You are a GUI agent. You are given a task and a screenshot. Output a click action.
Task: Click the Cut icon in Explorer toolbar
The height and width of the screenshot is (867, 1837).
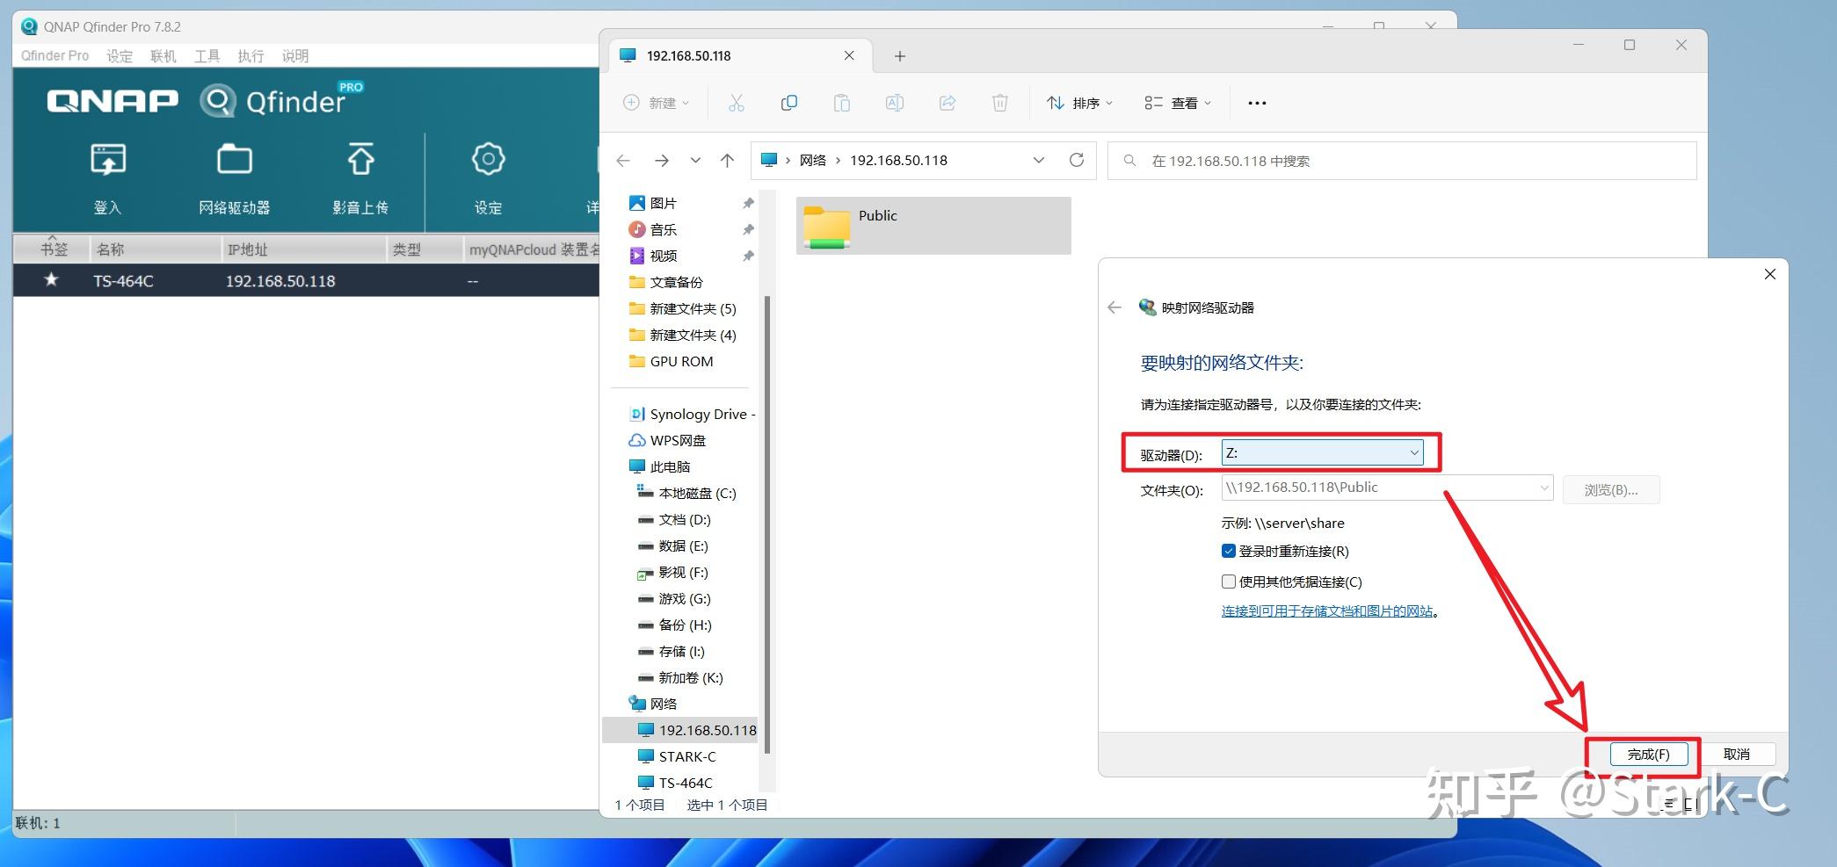pos(737,102)
